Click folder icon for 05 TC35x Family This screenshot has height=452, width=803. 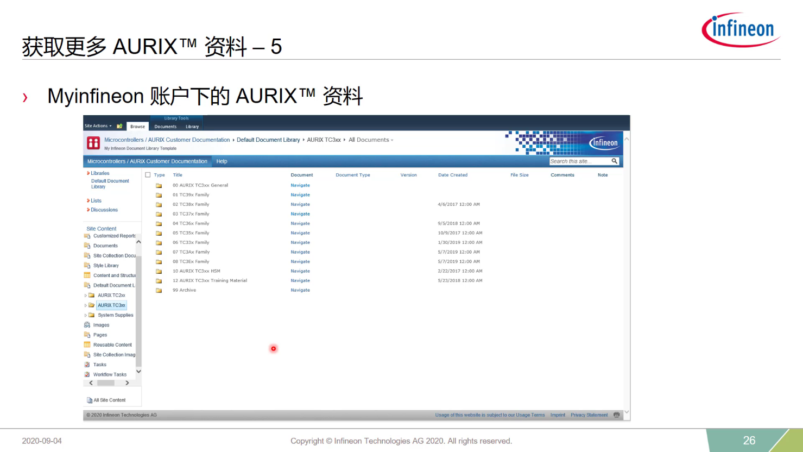(x=159, y=233)
